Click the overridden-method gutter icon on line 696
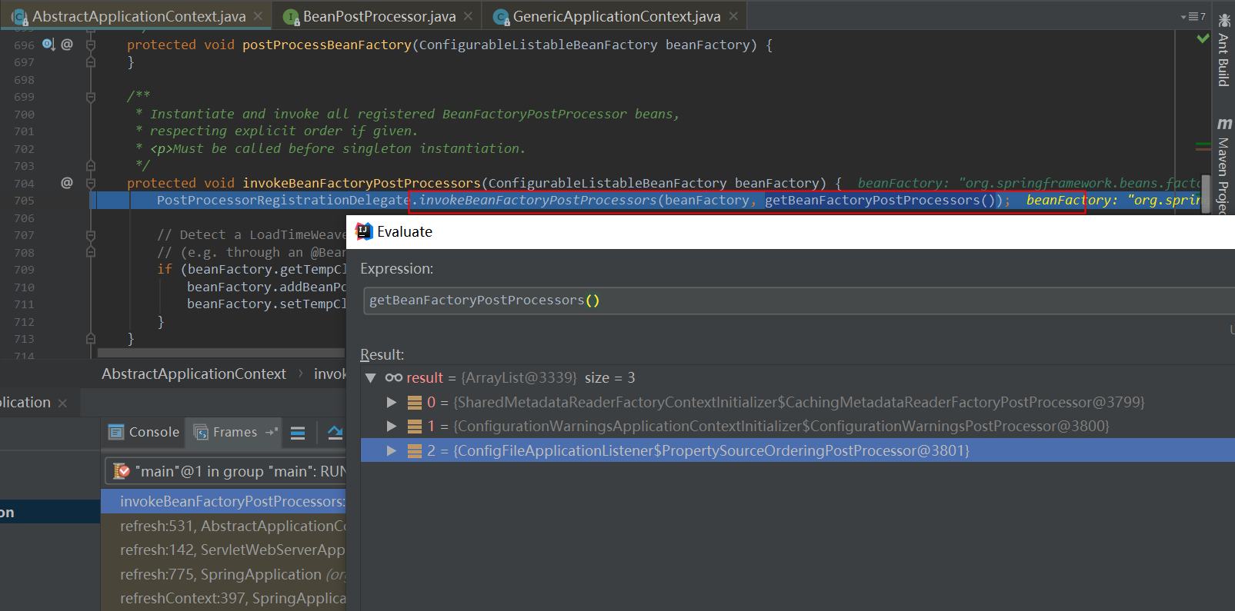 48,45
